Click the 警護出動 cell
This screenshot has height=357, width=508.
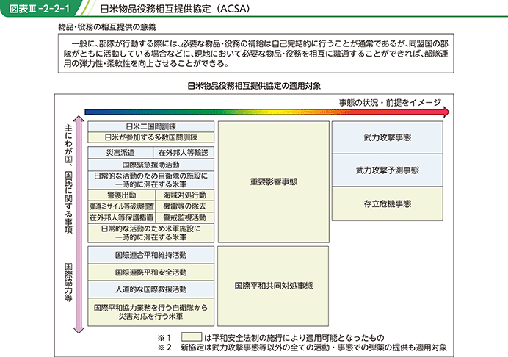(121, 195)
